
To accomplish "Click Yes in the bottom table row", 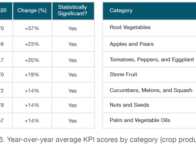I will pyautogui.click(x=72, y=121).
